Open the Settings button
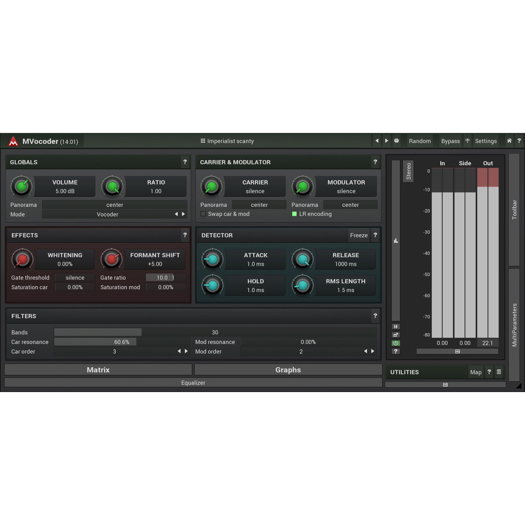 (486, 141)
